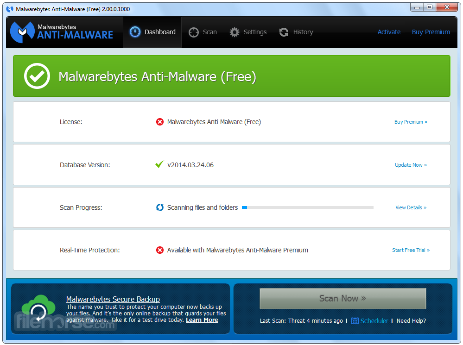Switch to the Scan tab
The height and width of the screenshot is (345, 463).
click(x=203, y=32)
